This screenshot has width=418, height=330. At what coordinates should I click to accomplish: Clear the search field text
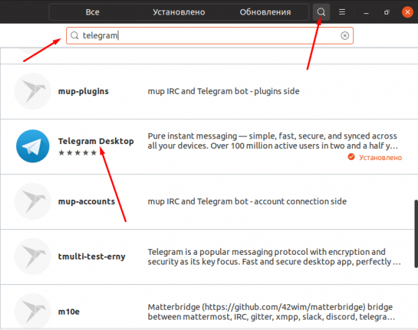point(345,36)
